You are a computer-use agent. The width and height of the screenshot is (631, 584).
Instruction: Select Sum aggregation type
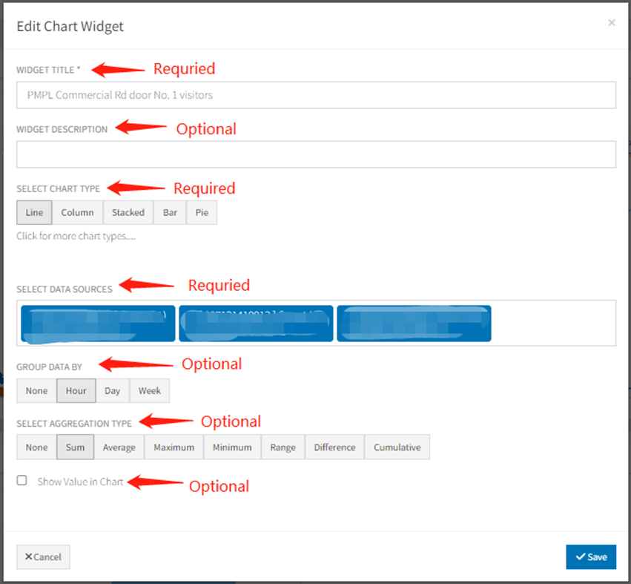(75, 447)
